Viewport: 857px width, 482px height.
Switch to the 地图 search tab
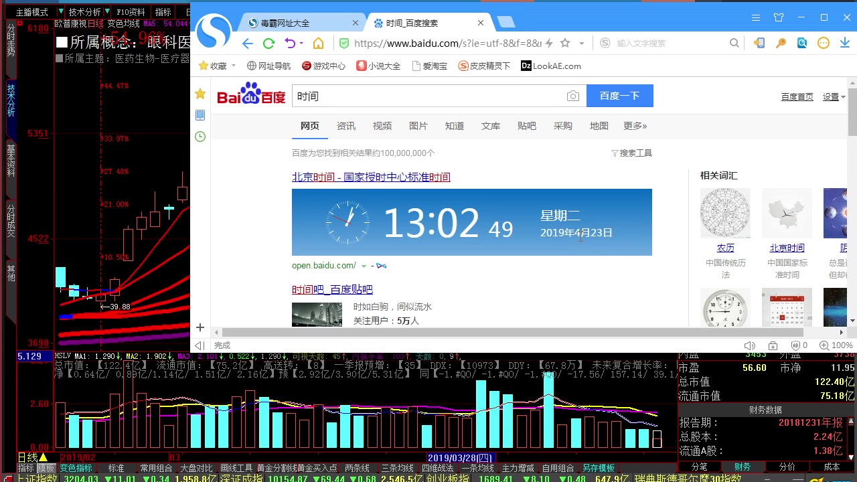click(599, 126)
